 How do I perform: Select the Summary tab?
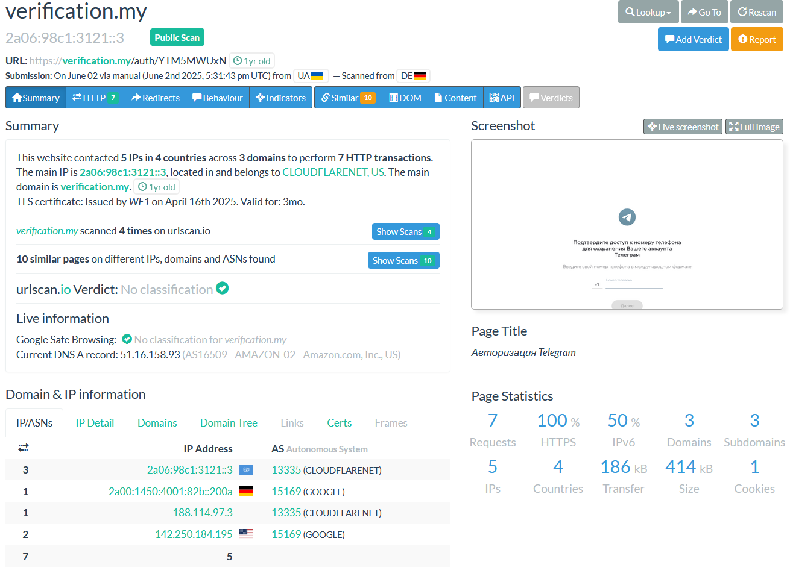point(36,98)
